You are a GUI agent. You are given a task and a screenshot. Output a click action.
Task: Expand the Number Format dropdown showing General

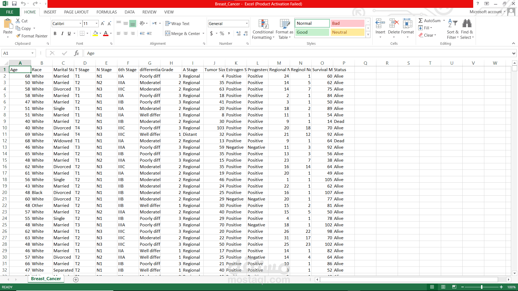point(247,23)
